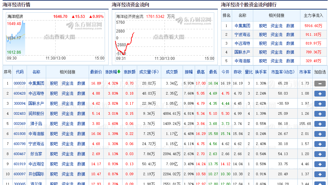Sort by 成交额 column header
The height and width of the screenshot is (185, 328).
[x=172, y=72]
